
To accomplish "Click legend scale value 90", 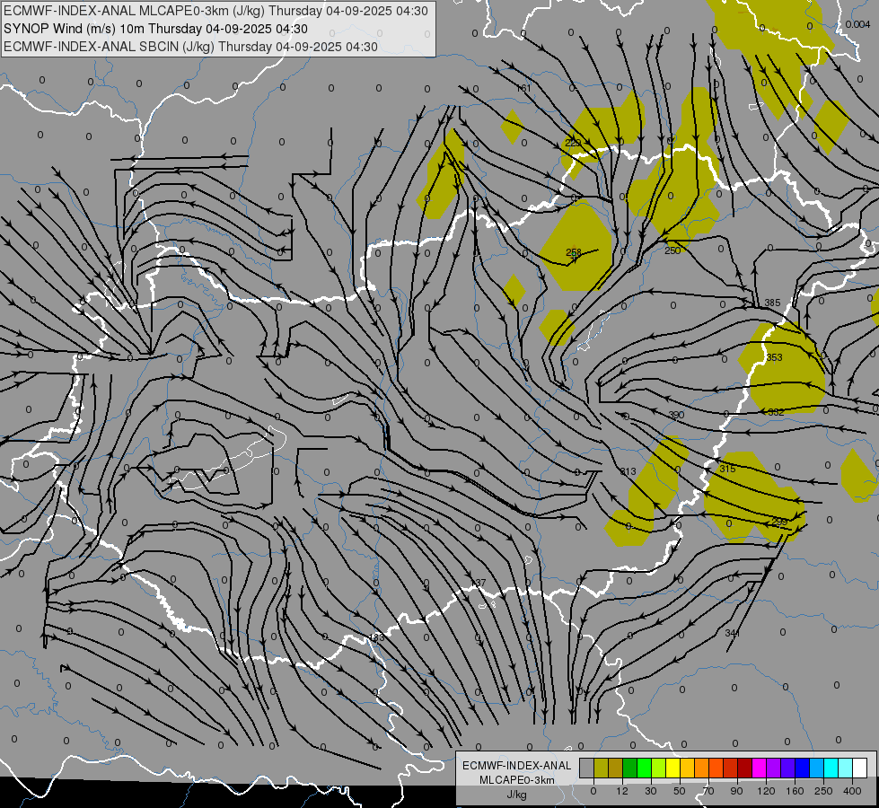I will tap(736, 791).
